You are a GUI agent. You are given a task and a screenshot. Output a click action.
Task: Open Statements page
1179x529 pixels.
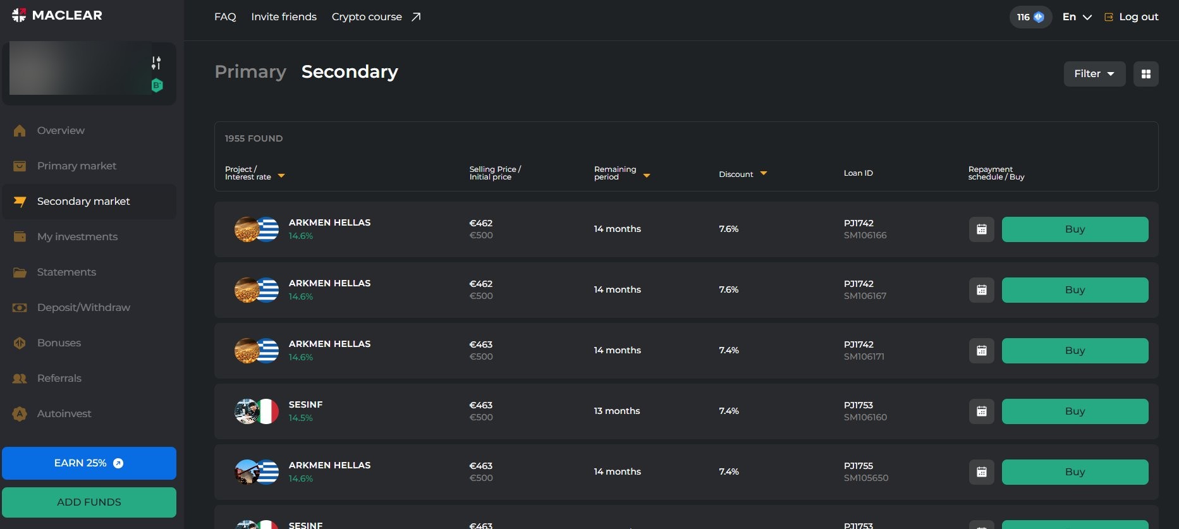coord(89,272)
